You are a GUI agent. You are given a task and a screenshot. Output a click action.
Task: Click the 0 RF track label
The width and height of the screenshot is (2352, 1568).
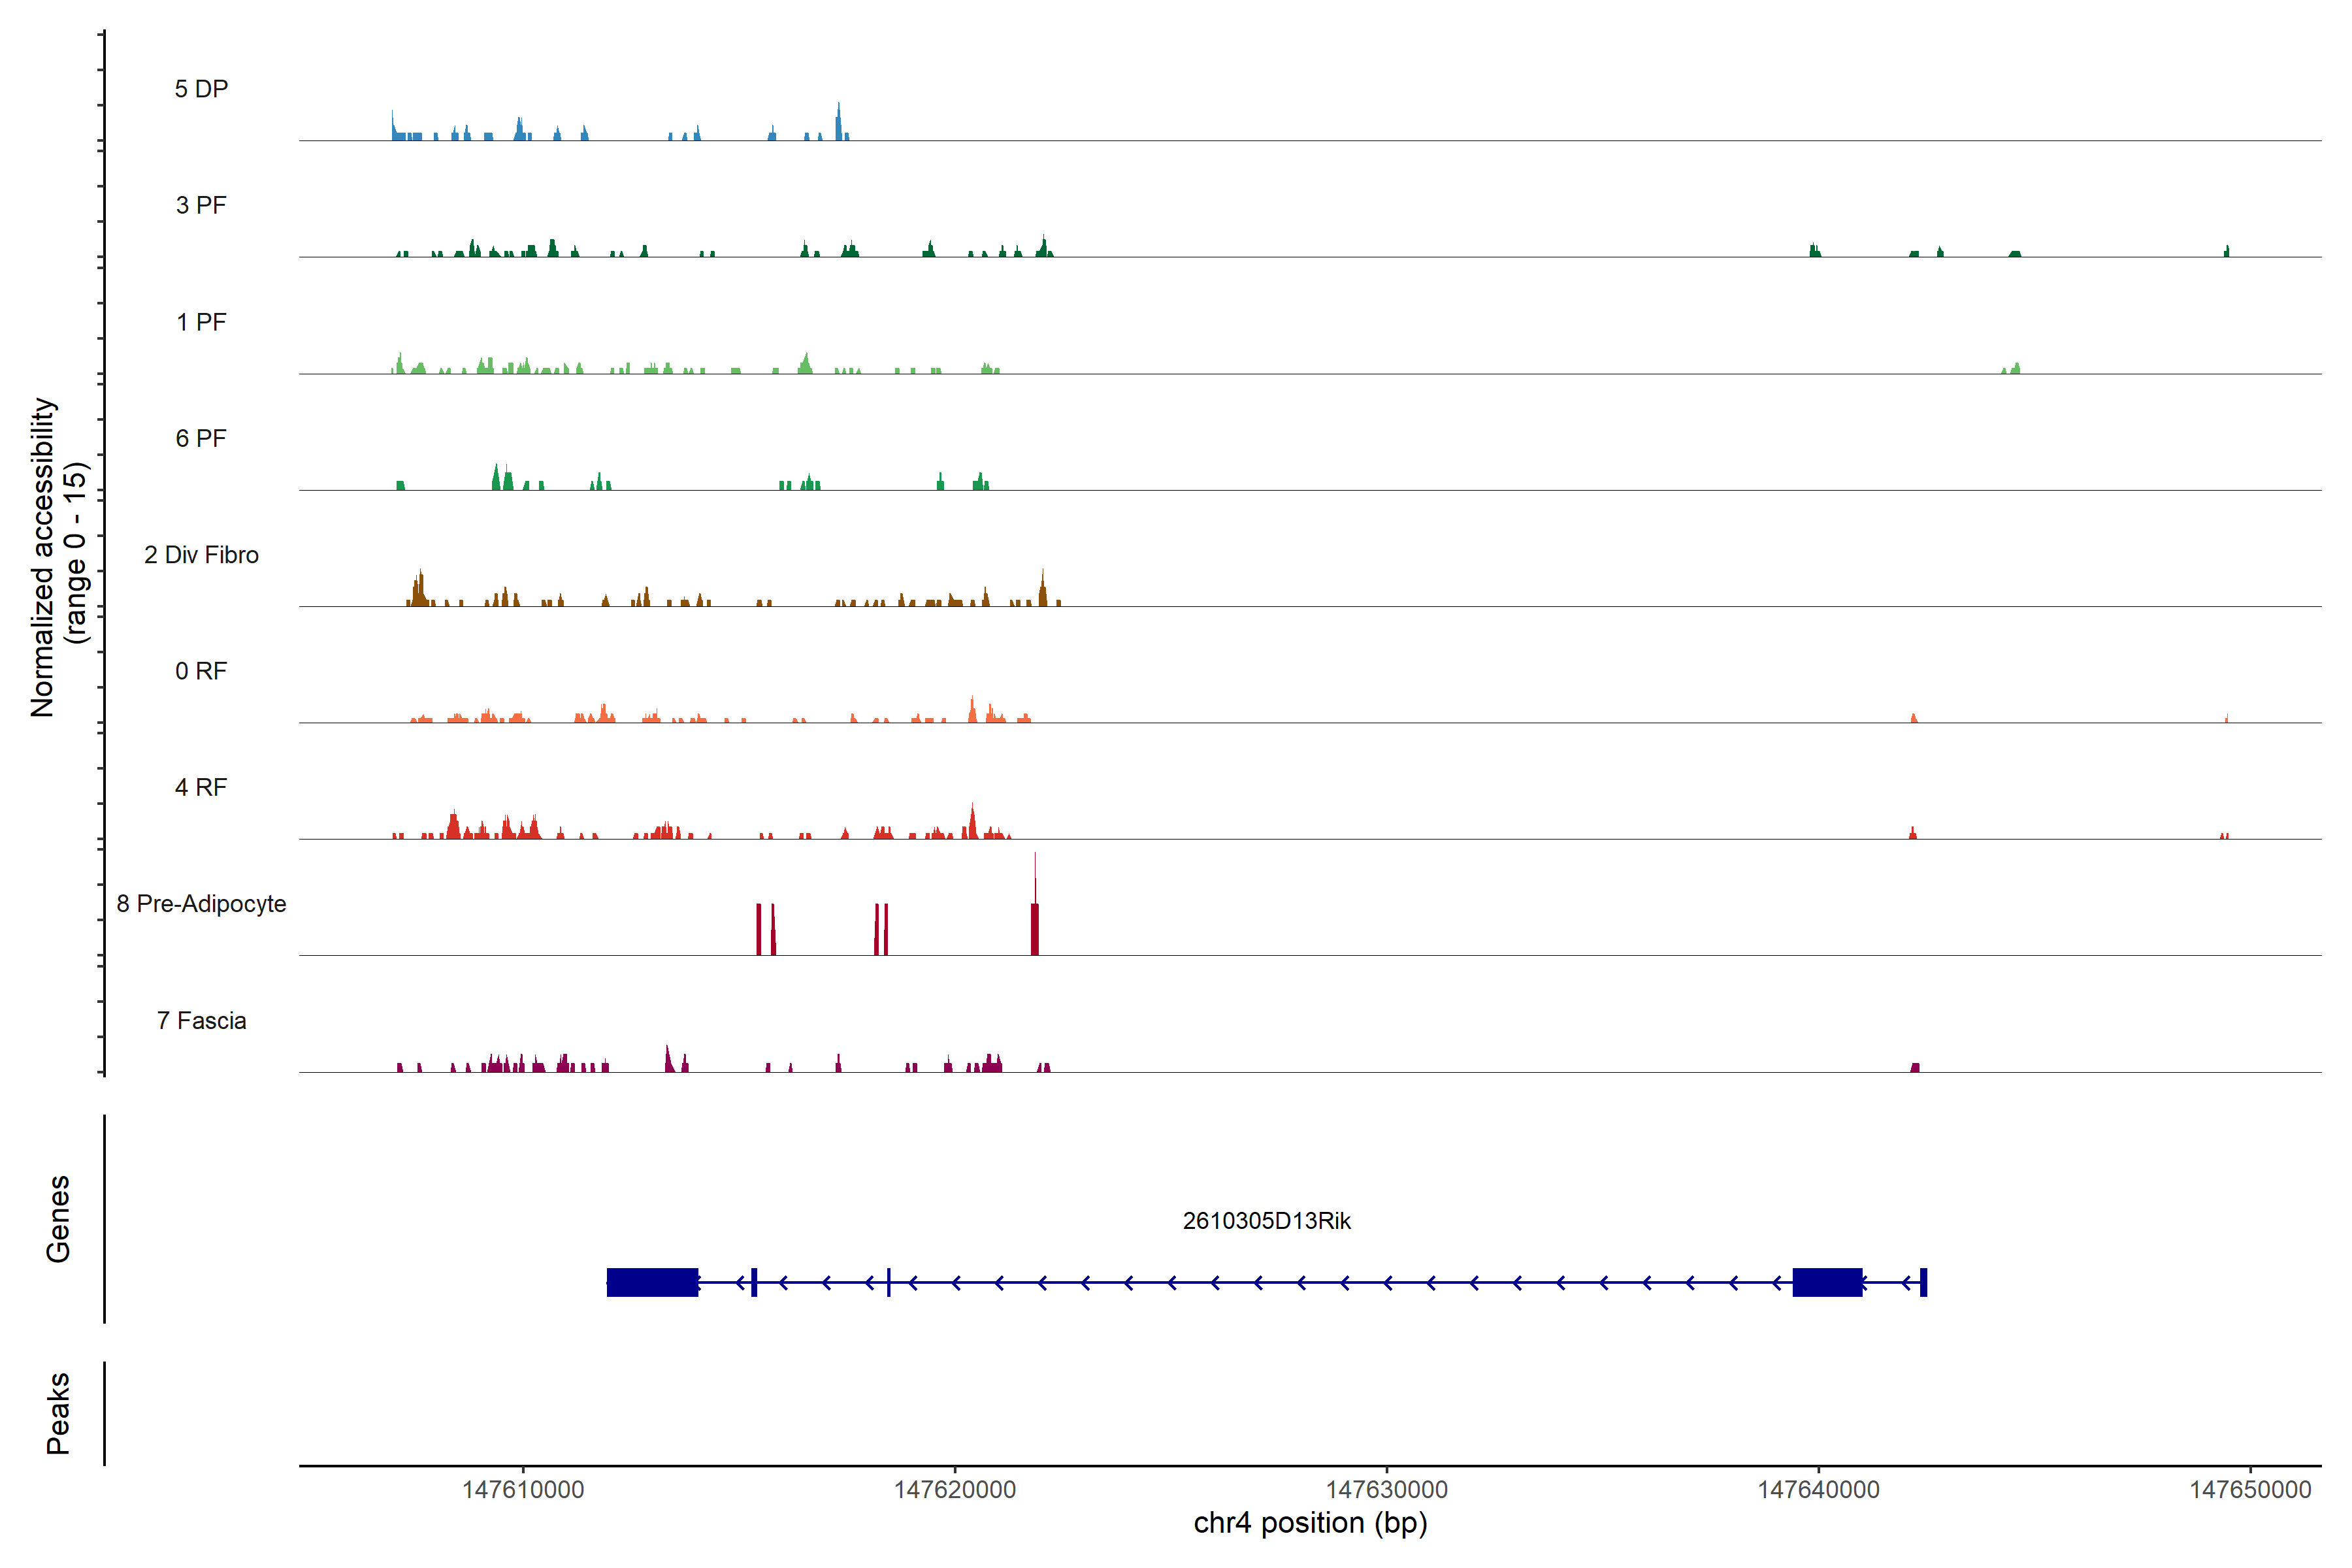point(201,671)
